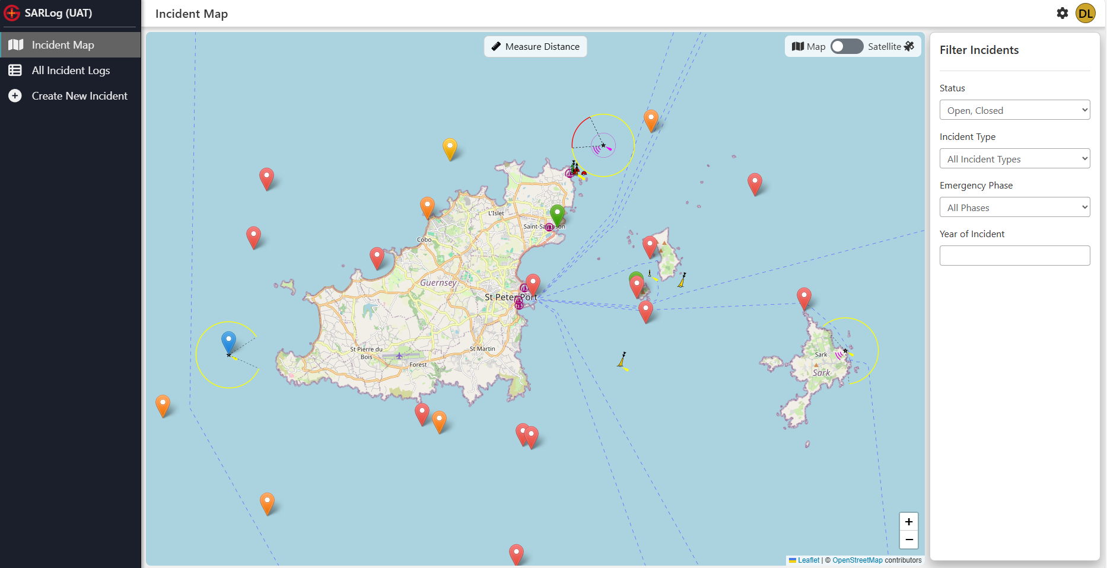This screenshot has height=568, width=1107.
Task: Select the yellow incident pin north of Guernsey
Action: click(x=450, y=148)
